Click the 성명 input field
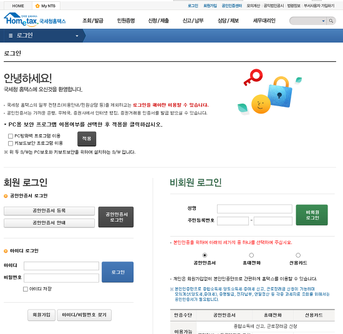The image size is (343, 334). (x=254, y=209)
